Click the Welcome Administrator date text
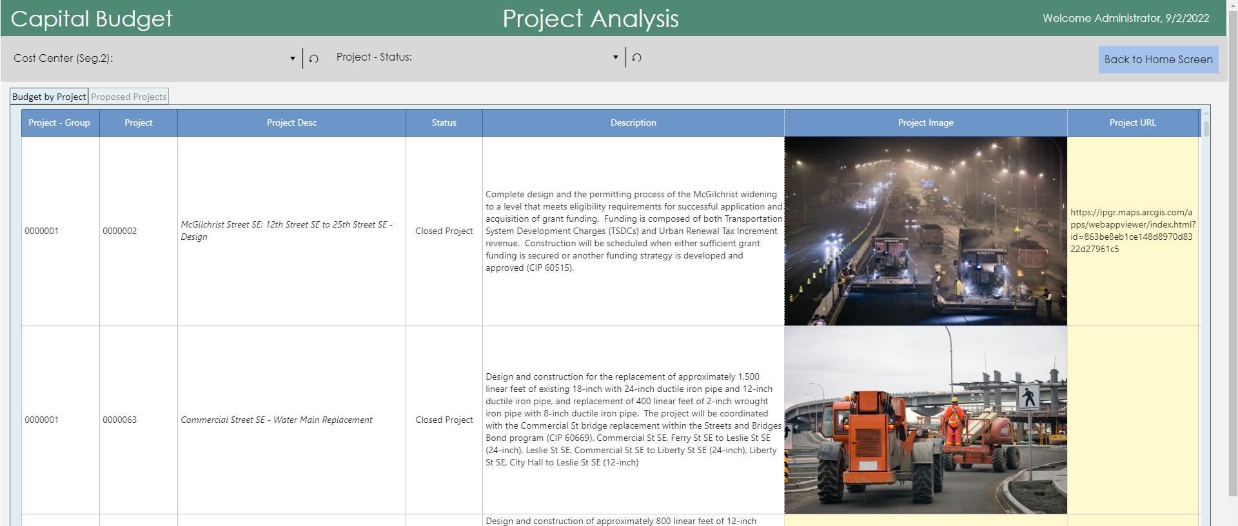 point(1126,18)
